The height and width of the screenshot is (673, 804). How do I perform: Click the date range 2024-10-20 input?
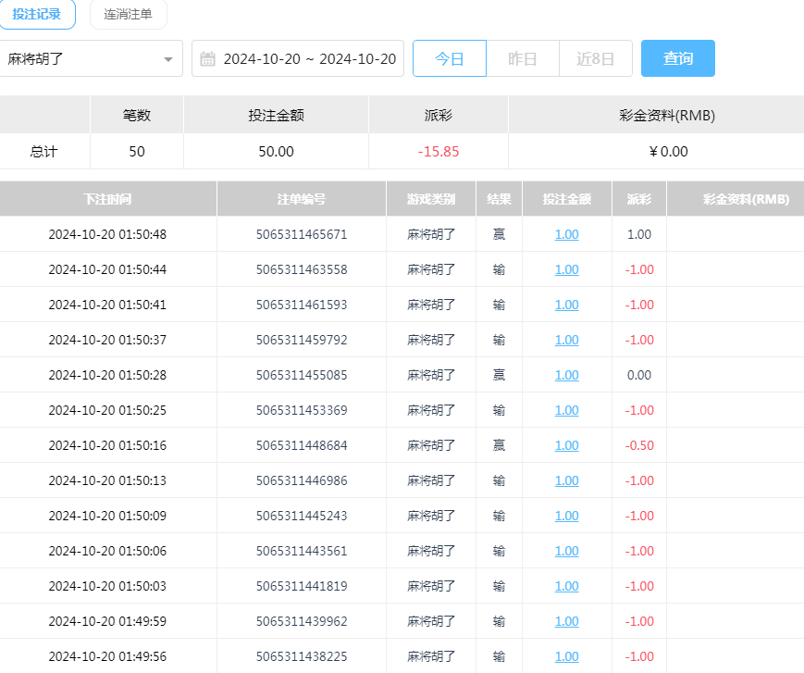pyautogui.click(x=309, y=59)
